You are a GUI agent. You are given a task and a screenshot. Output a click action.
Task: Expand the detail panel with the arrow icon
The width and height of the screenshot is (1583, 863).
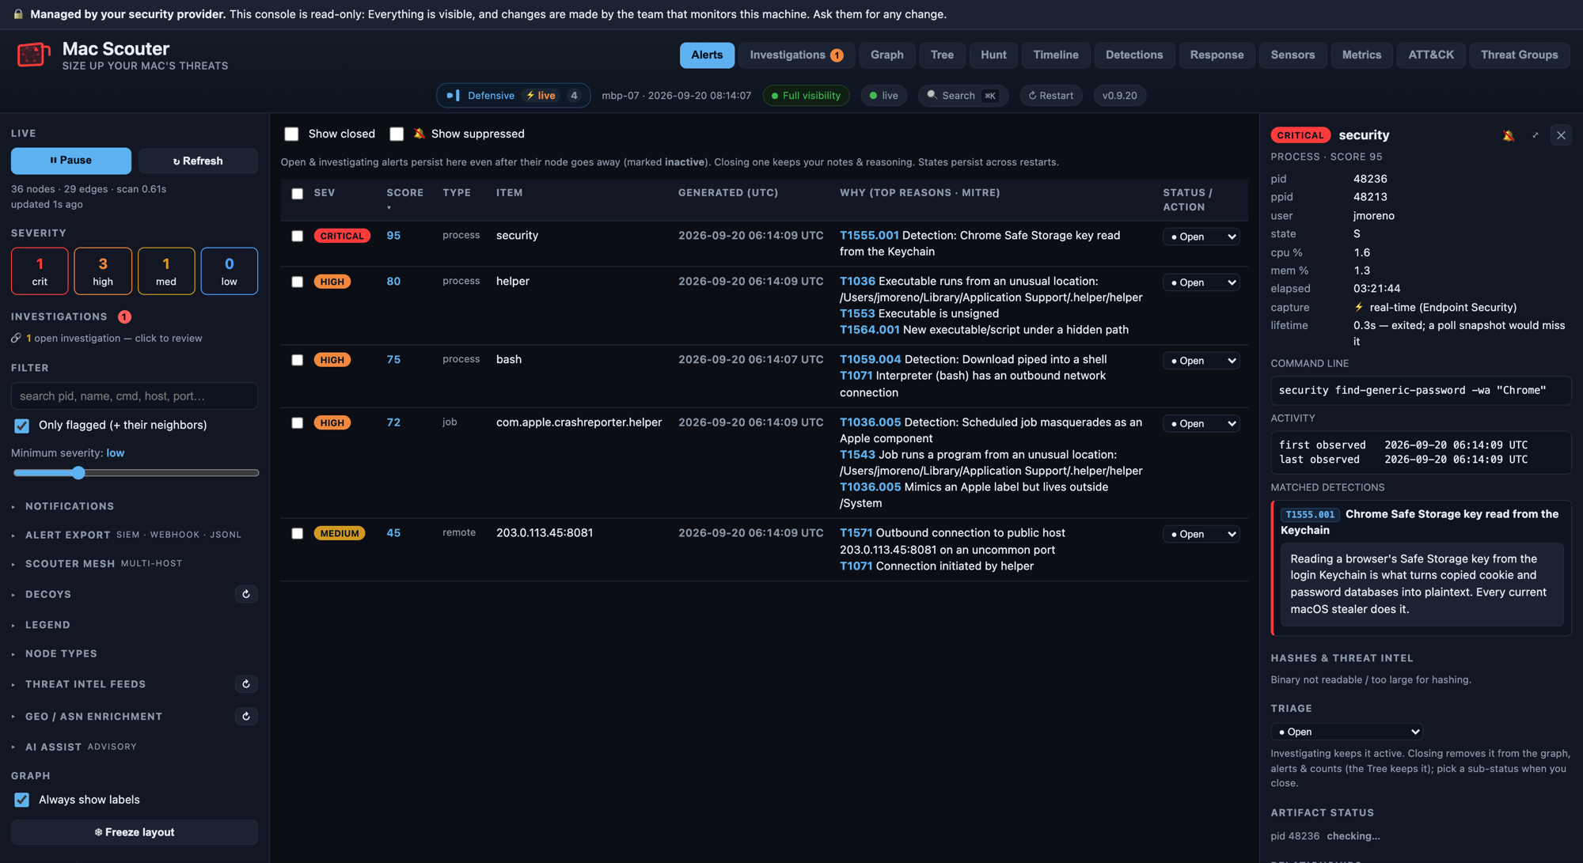(1536, 135)
